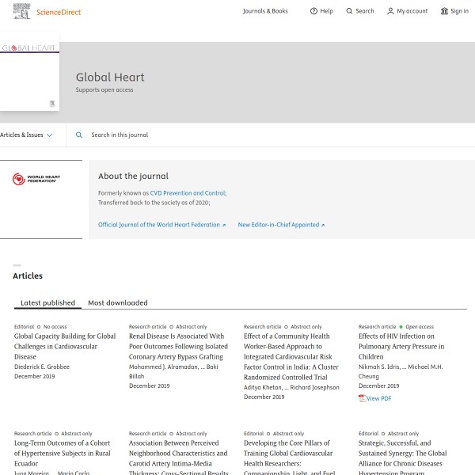Open CVD Prevention and Control link
This screenshot has width=475, height=475.
click(x=188, y=193)
